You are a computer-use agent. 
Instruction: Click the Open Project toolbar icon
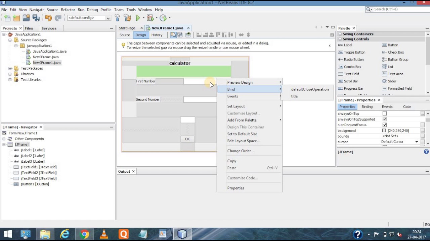click(26, 18)
